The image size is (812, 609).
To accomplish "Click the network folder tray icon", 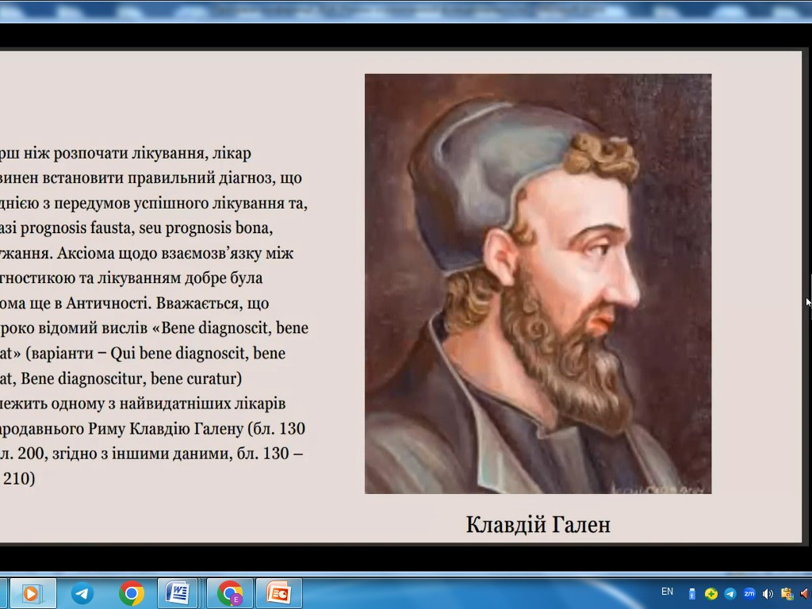I will coord(787,594).
